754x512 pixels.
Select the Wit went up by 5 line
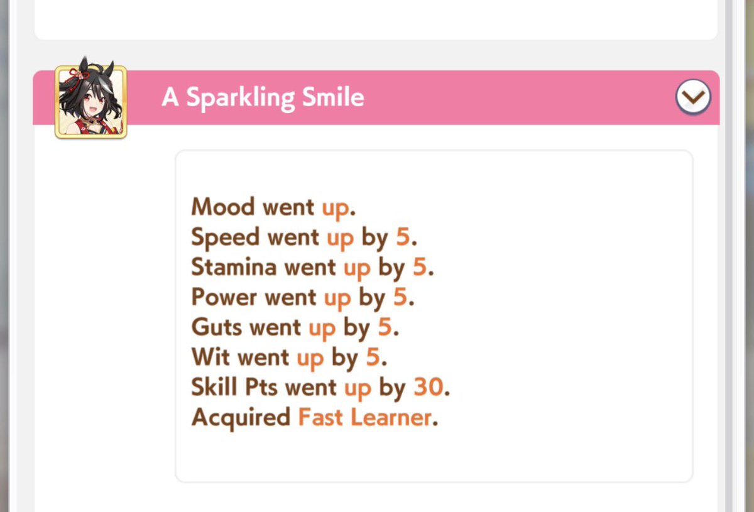pyautogui.click(x=289, y=357)
